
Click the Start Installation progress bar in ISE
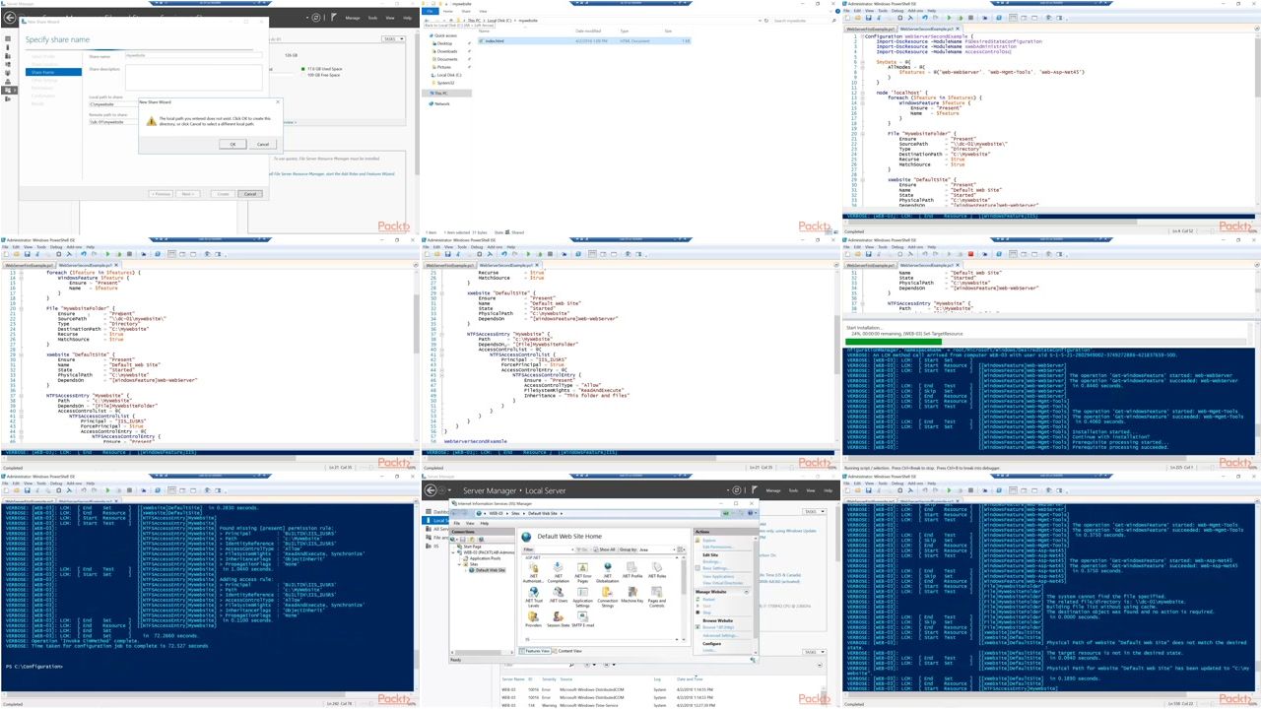coord(1046,342)
